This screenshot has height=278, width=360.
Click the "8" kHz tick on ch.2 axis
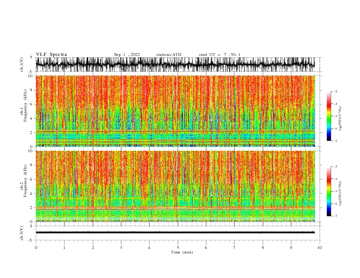[32, 165]
